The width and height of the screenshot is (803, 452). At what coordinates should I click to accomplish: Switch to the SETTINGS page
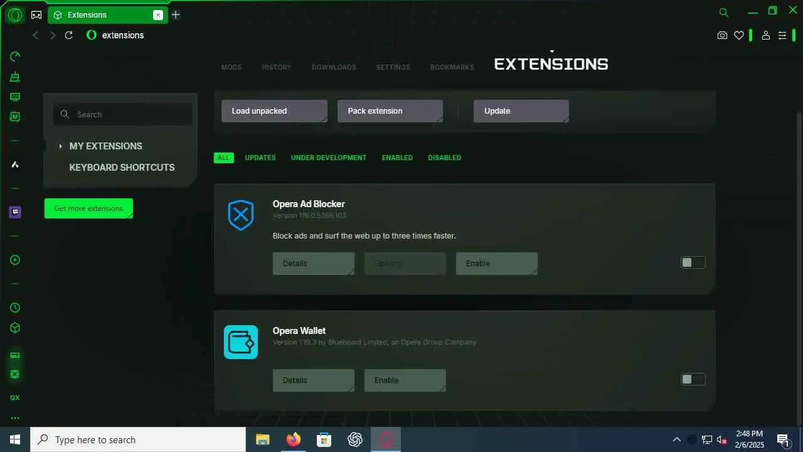[x=393, y=67]
